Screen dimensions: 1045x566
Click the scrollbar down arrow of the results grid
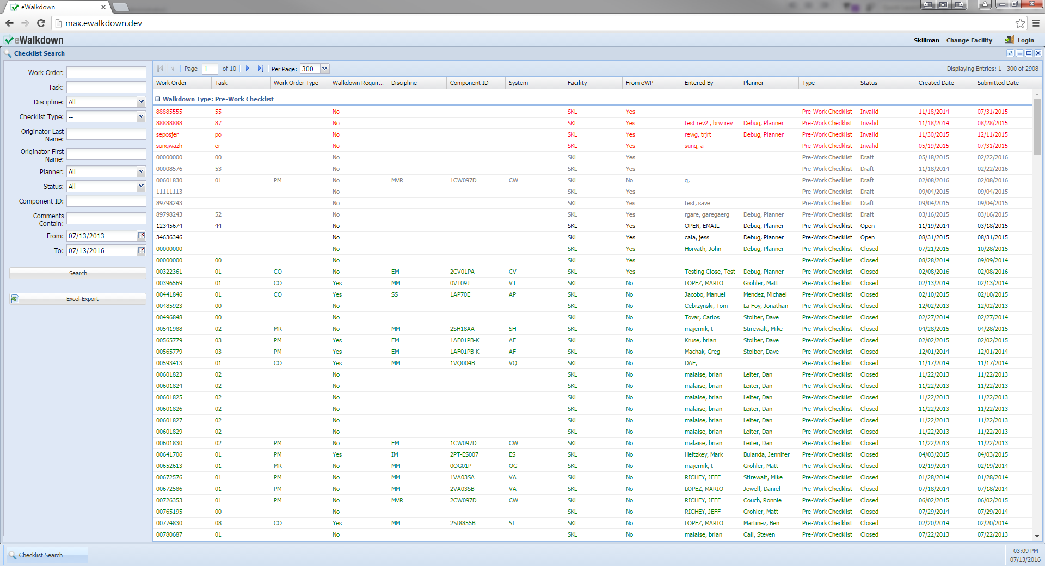click(x=1037, y=536)
